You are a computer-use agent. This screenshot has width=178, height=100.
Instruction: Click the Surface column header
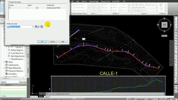(11, 5)
